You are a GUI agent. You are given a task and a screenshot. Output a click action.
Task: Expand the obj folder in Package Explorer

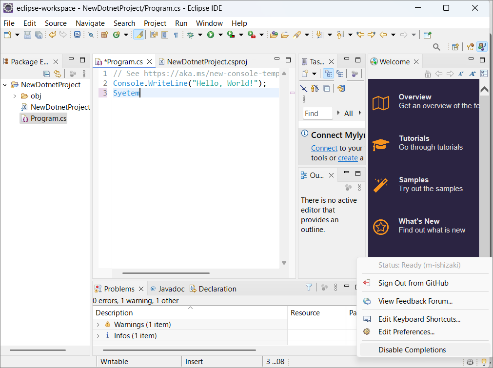coord(15,96)
